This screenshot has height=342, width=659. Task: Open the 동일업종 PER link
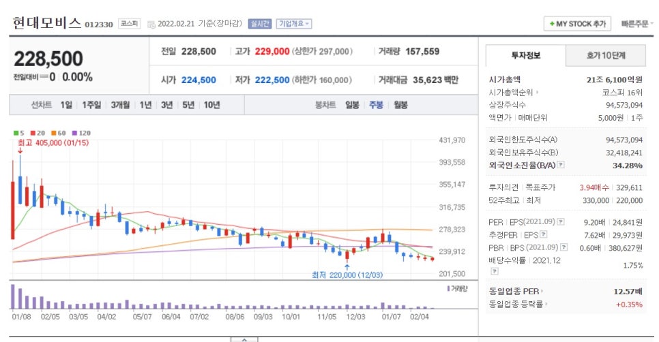(x=516, y=291)
